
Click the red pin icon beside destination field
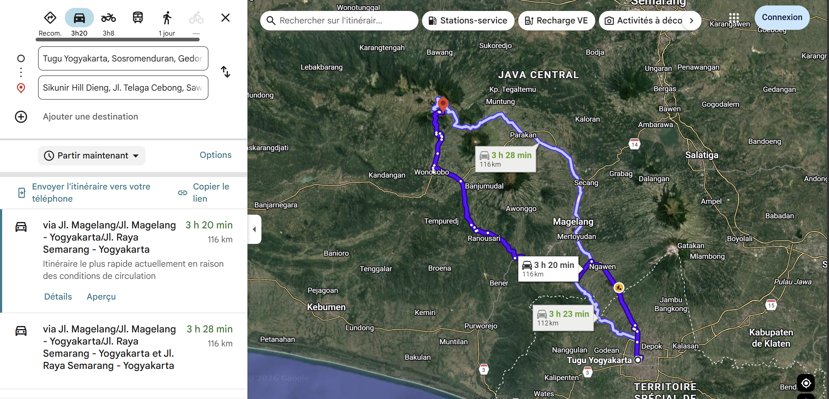click(21, 88)
